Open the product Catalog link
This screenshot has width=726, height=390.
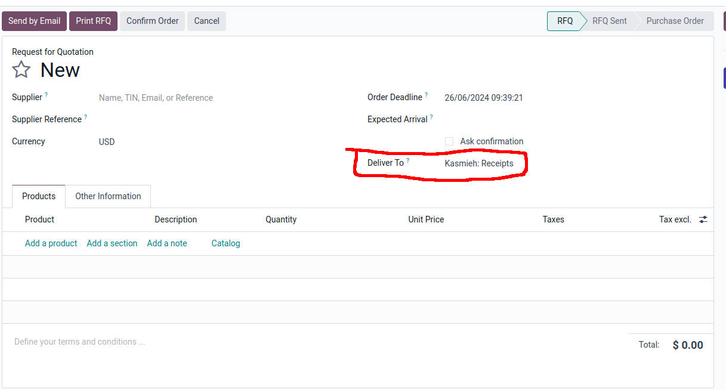pyautogui.click(x=225, y=243)
